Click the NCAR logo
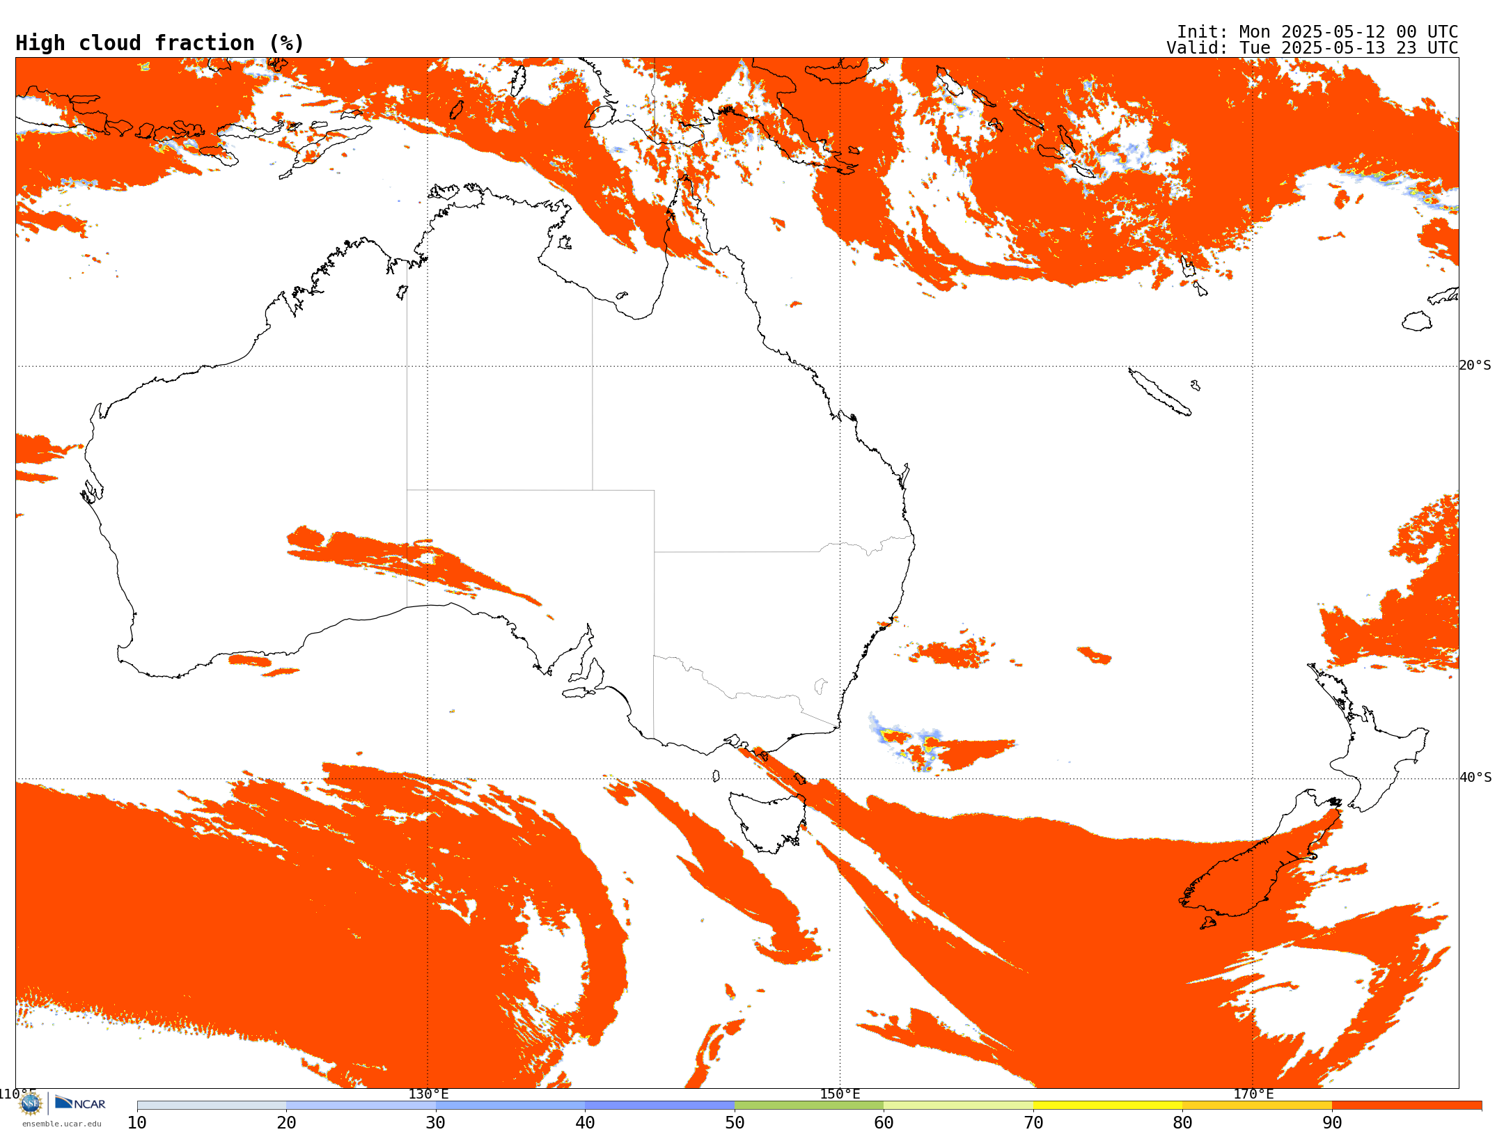1504x1132 pixels. pyautogui.click(x=81, y=1103)
